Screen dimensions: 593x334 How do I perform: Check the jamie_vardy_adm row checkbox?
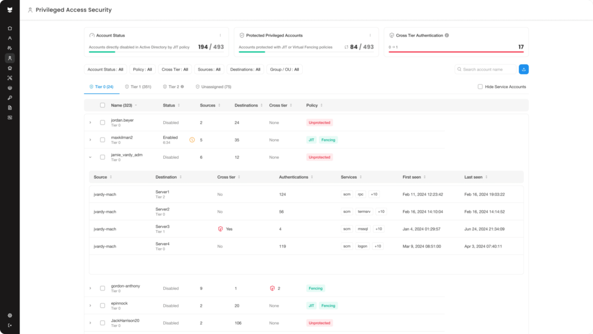pos(103,157)
